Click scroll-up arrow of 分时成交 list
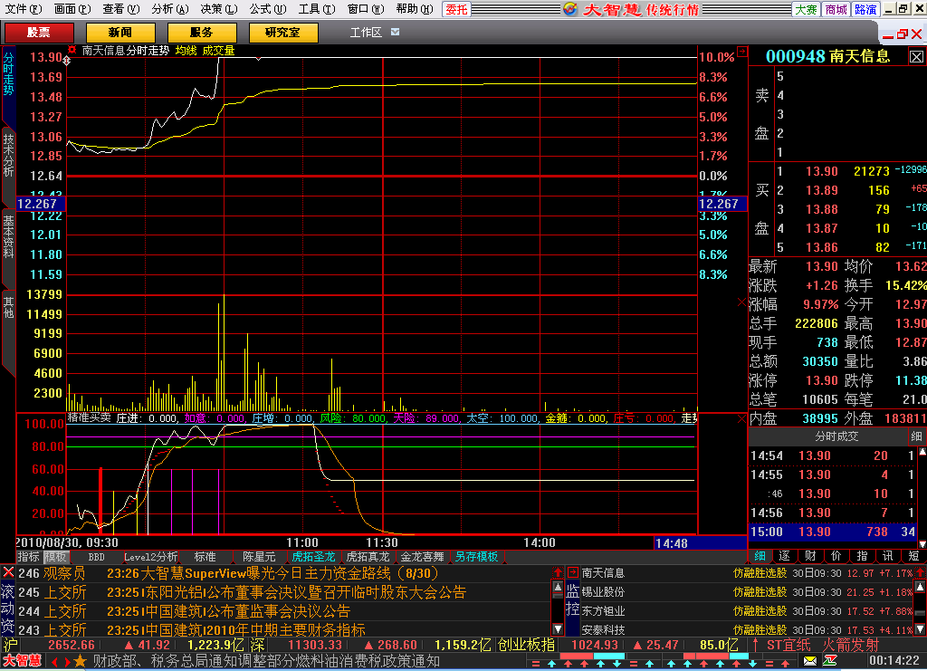Screen dimensions: 927x671 click(922, 452)
